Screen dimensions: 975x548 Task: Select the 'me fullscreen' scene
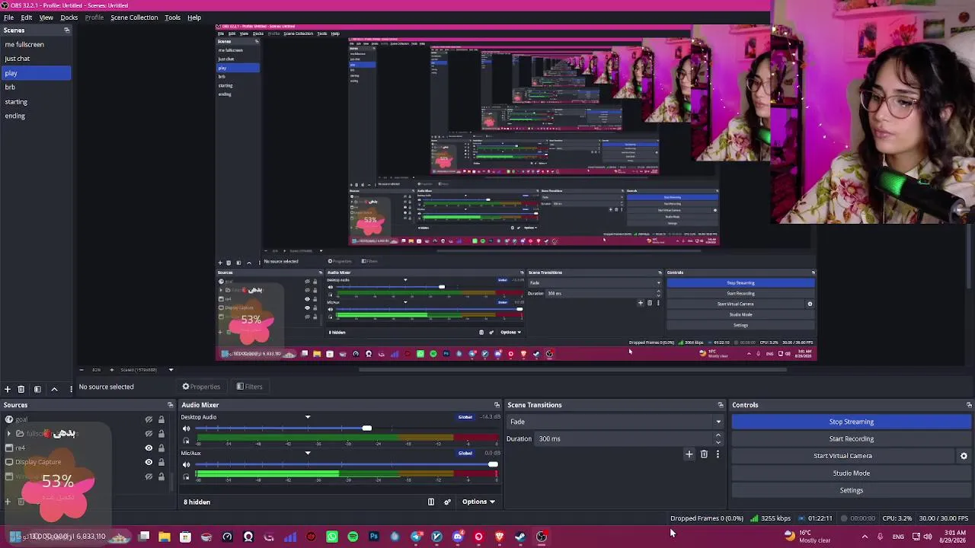[36, 44]
